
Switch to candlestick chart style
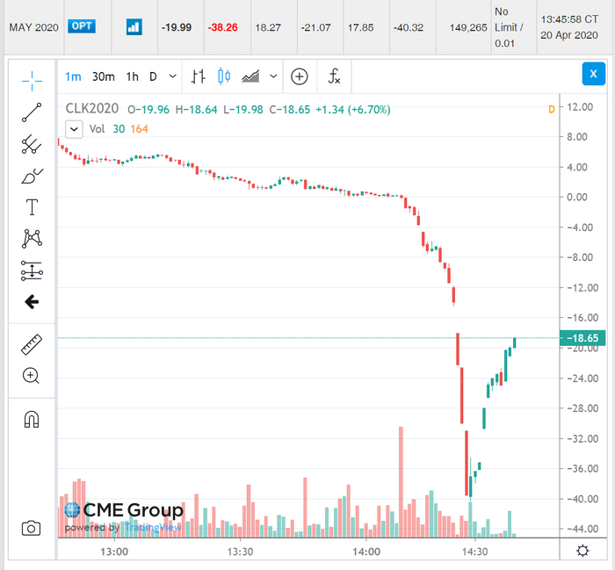pos(223,76)
